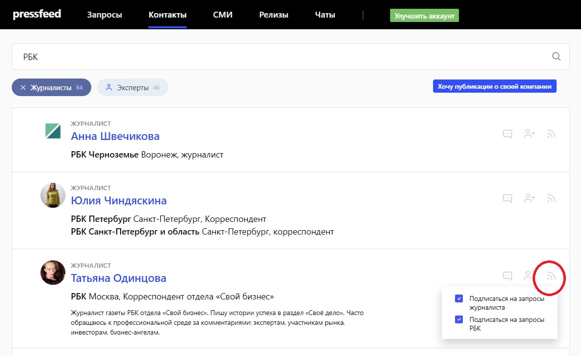Image resolution: width=581 pixels, height=356 pixels.
Task: Subscribe to Анна Швечикова's requests feed
Action: pos(551,134)
